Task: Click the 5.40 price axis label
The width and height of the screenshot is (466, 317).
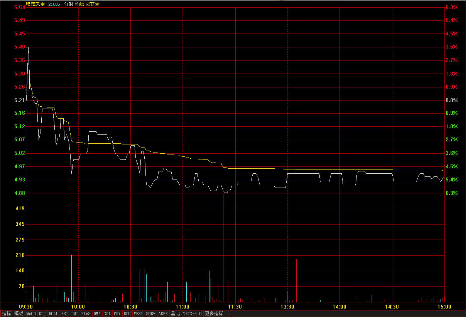Action: (19, 47)
